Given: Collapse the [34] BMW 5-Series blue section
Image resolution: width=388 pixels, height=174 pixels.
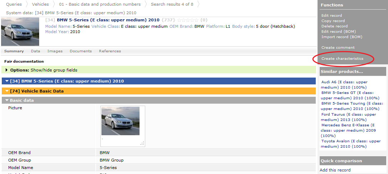Looking at the screenshot, I should tap(159, 81).
